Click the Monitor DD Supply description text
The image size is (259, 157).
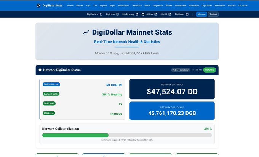point(127,54)
